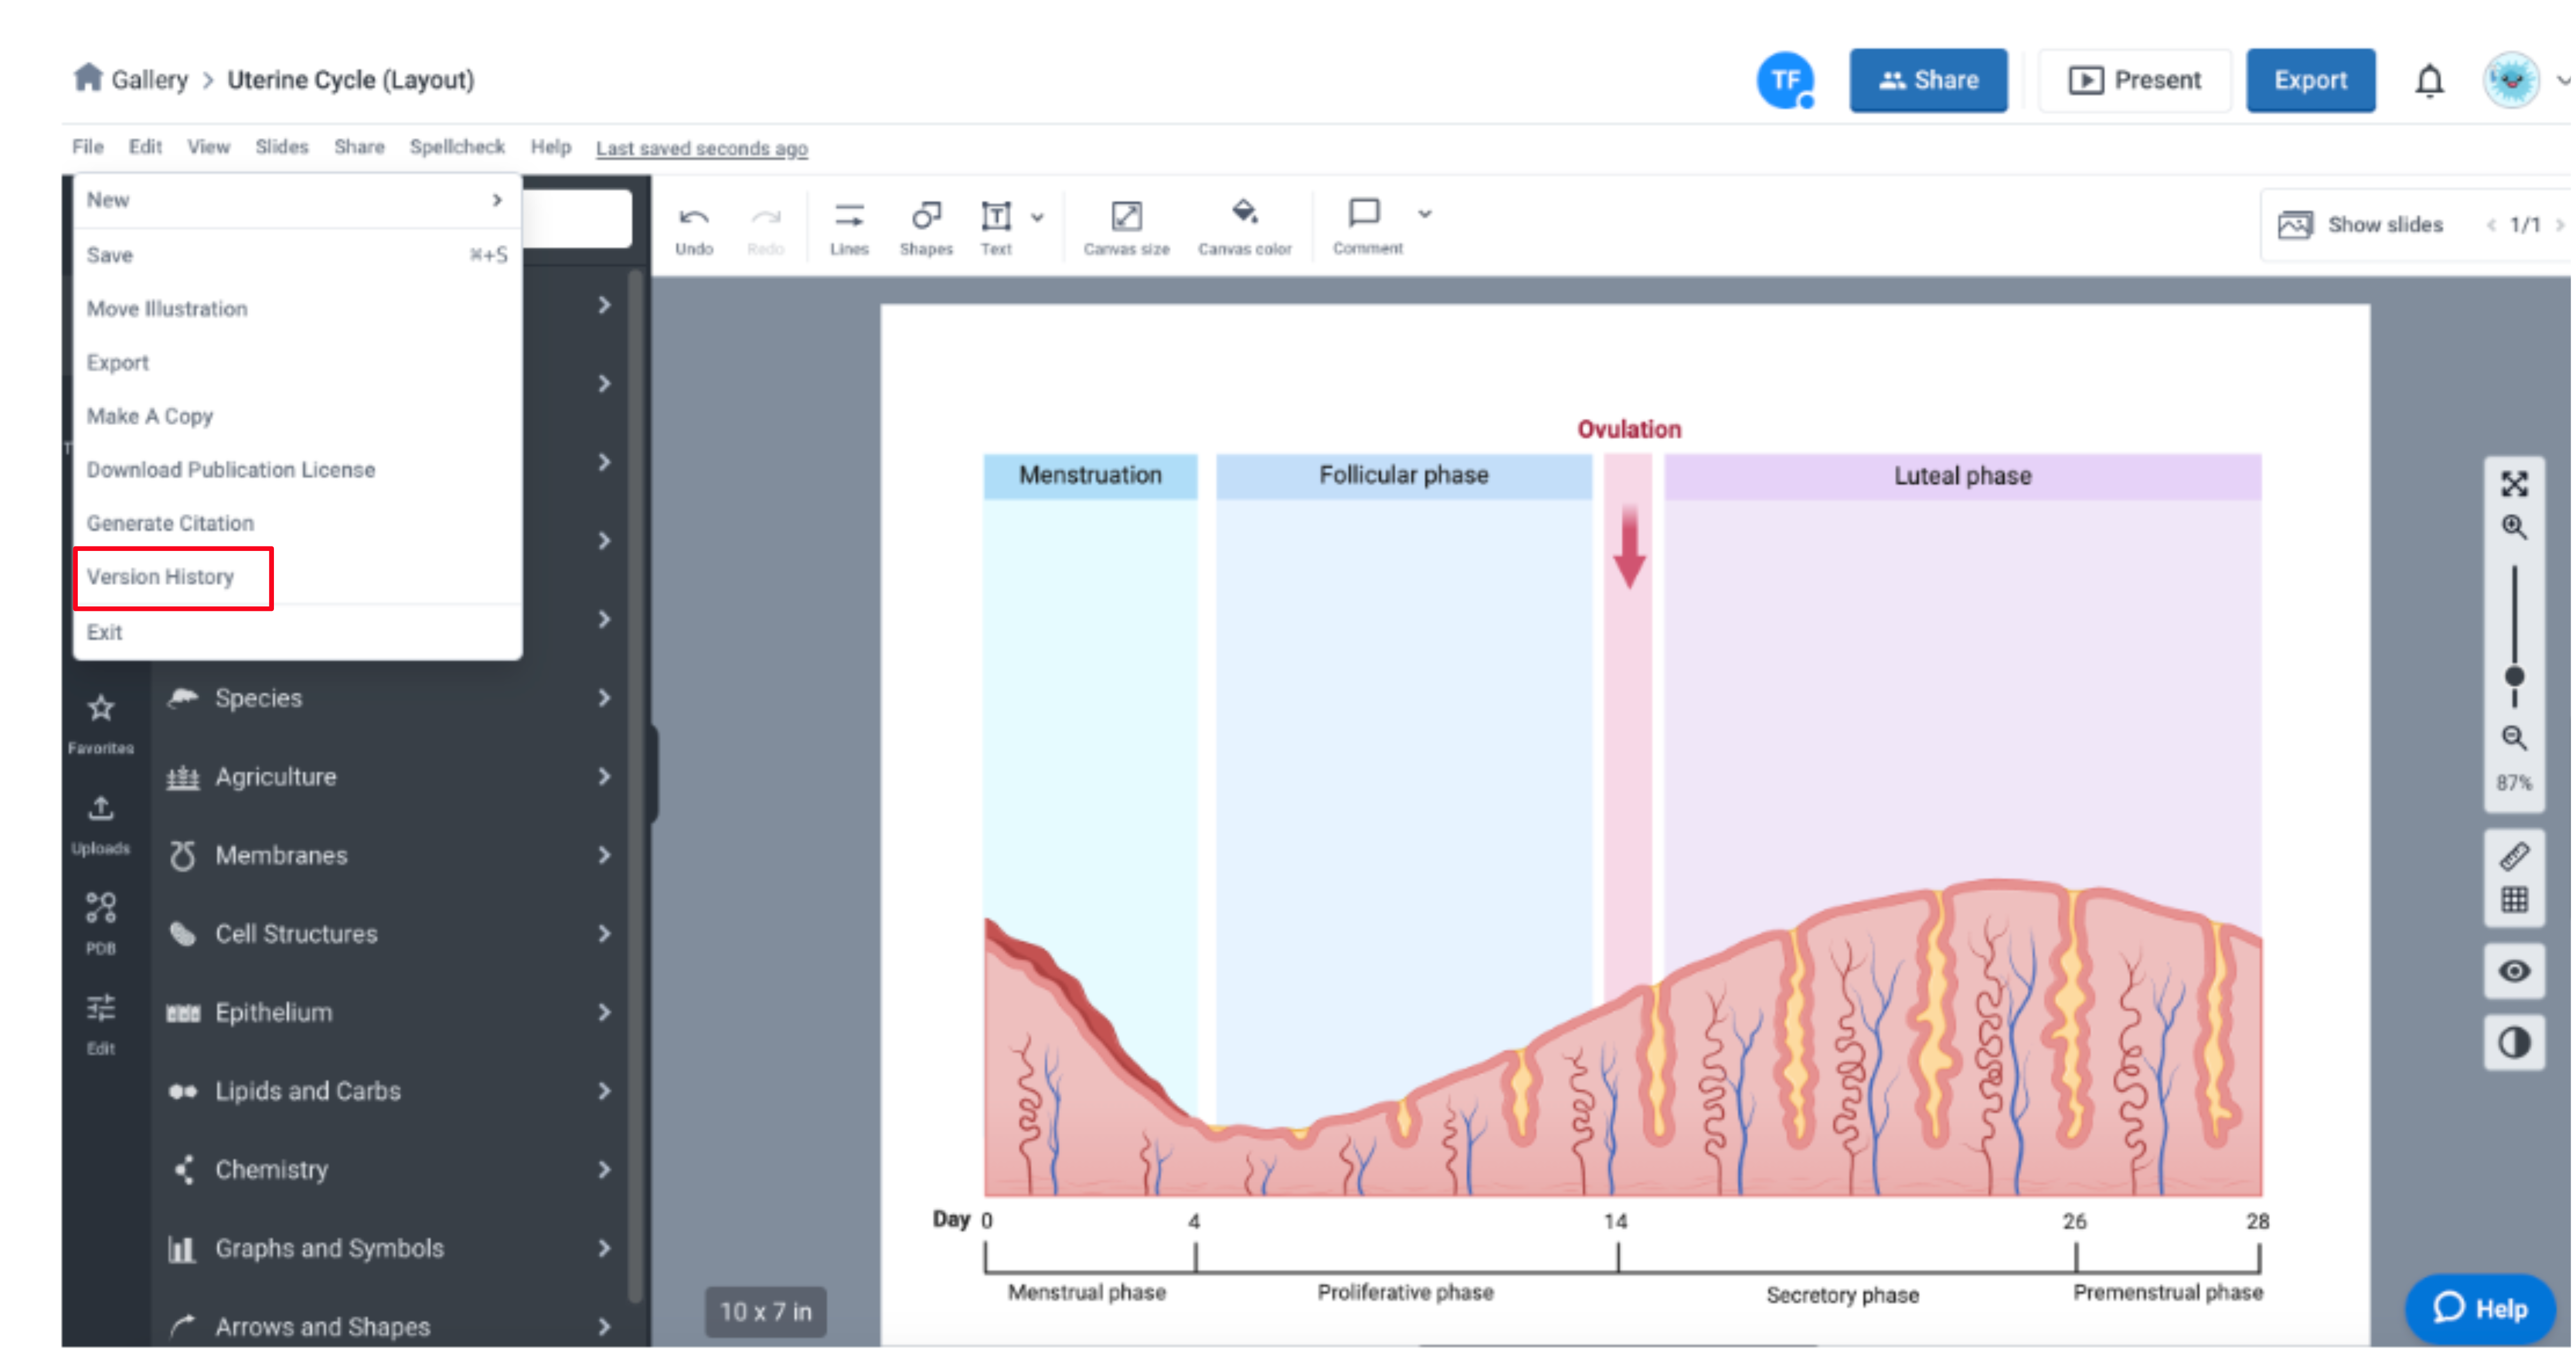Viewport: 2576px width, 1361px height.
Task: Open the Edit sidebar panel
Action: point(101,1024)
